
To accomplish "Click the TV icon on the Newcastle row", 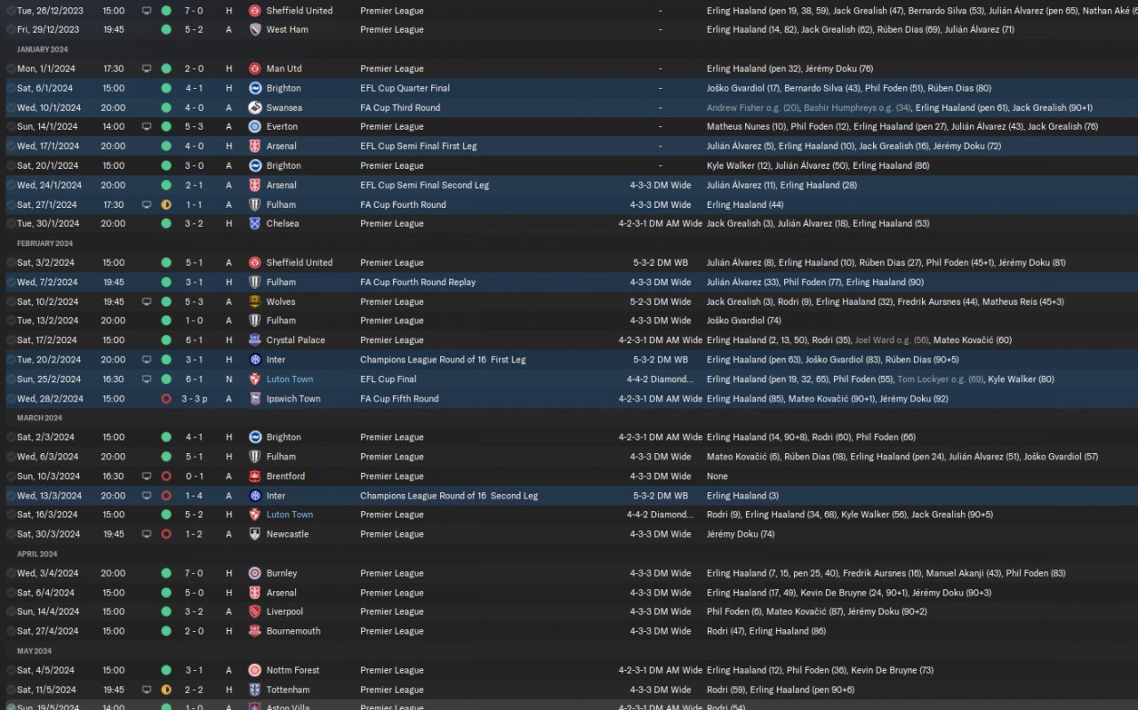I will point(147,534).
